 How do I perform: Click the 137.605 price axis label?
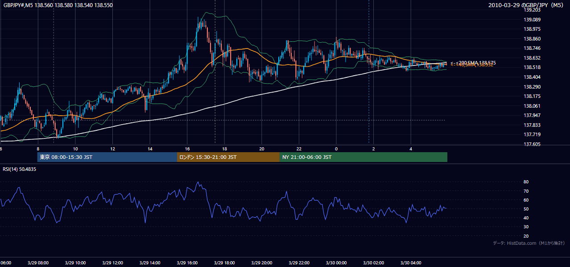click(532, 144)
